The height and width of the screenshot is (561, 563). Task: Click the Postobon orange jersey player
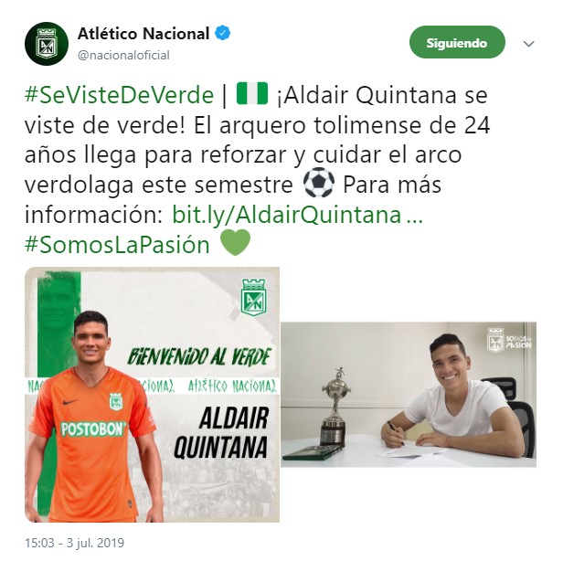pos(94,417)
